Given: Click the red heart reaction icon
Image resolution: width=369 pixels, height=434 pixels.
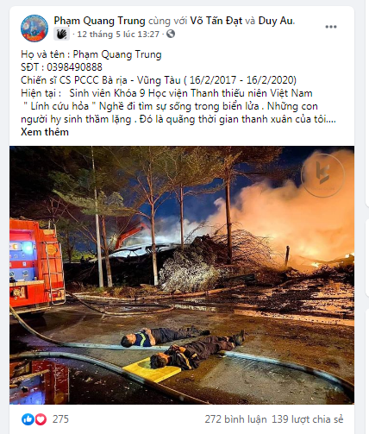Looking at the screenshot, I should [41, 419].
